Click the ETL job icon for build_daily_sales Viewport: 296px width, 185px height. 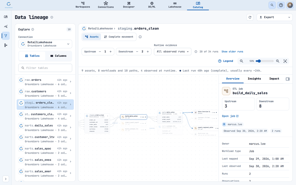pyautogui.click(x=226, y=91)
